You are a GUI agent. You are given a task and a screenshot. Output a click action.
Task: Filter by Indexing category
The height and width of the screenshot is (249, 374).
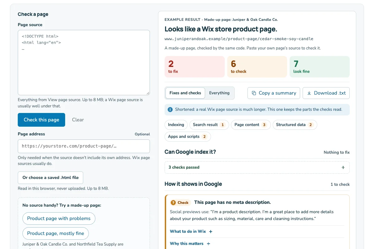[176, 125]
